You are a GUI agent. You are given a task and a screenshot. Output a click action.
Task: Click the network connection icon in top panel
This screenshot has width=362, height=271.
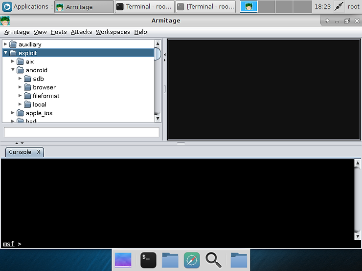coord(339,7)
